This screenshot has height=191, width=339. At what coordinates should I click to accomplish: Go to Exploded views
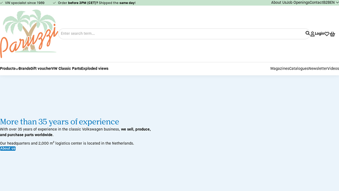94,69
